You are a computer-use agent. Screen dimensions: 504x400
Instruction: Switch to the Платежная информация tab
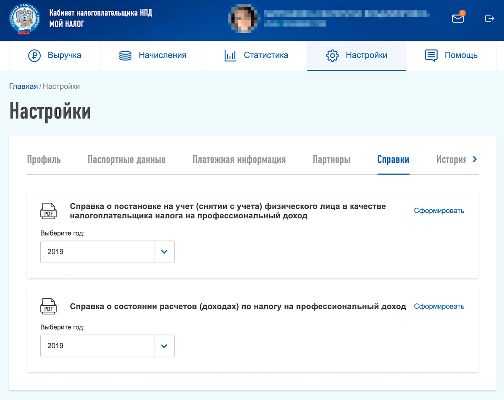tap(239, 159)
